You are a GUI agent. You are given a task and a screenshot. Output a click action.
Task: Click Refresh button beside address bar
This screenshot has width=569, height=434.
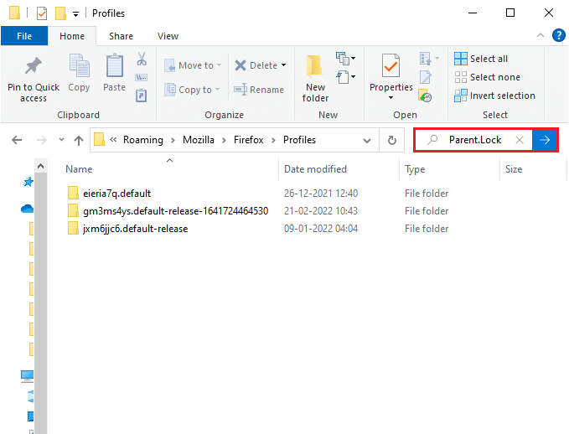coord(392,140)
